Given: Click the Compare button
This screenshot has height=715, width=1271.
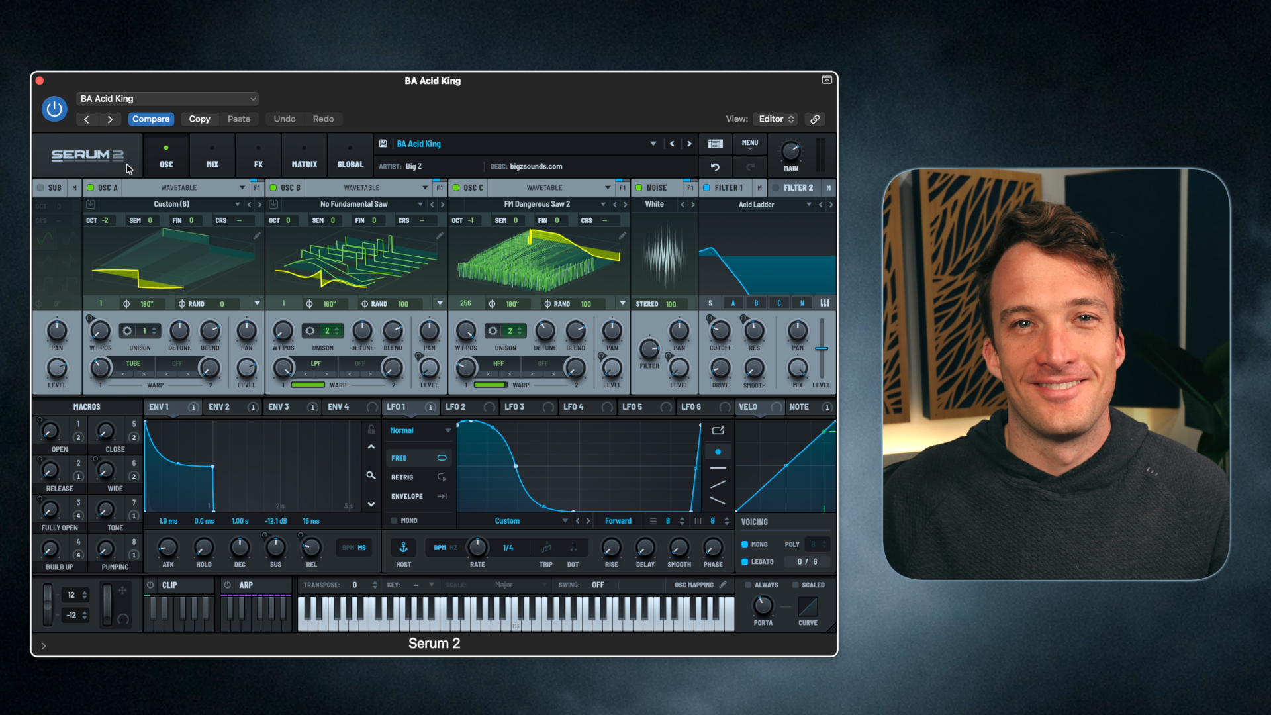Looking at the screenshot, I should pos(151,119).
